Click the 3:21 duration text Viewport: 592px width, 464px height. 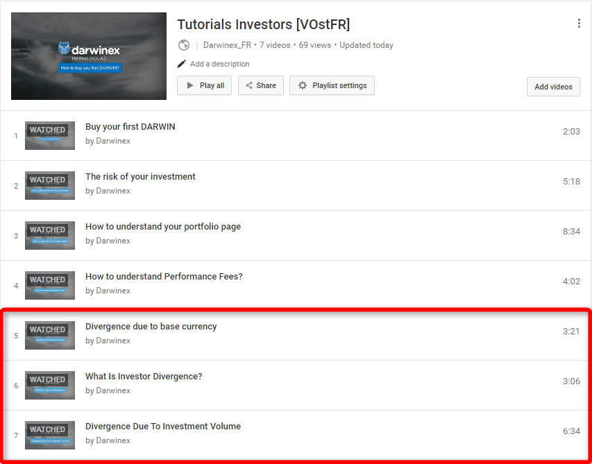[x=571, y=332]
